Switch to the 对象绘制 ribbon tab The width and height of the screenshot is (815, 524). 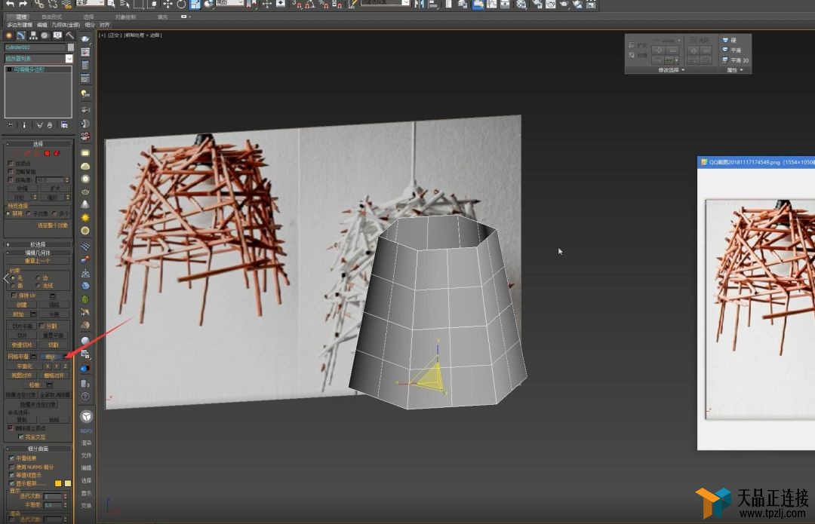coord(125,17)
